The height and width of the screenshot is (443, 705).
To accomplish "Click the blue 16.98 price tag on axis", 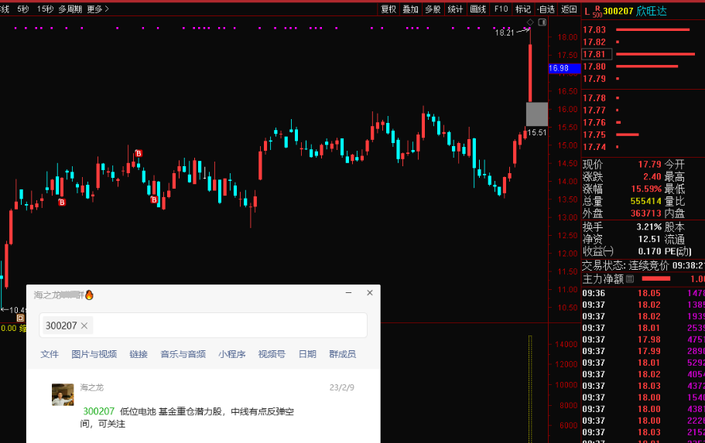I will (564, 68).
